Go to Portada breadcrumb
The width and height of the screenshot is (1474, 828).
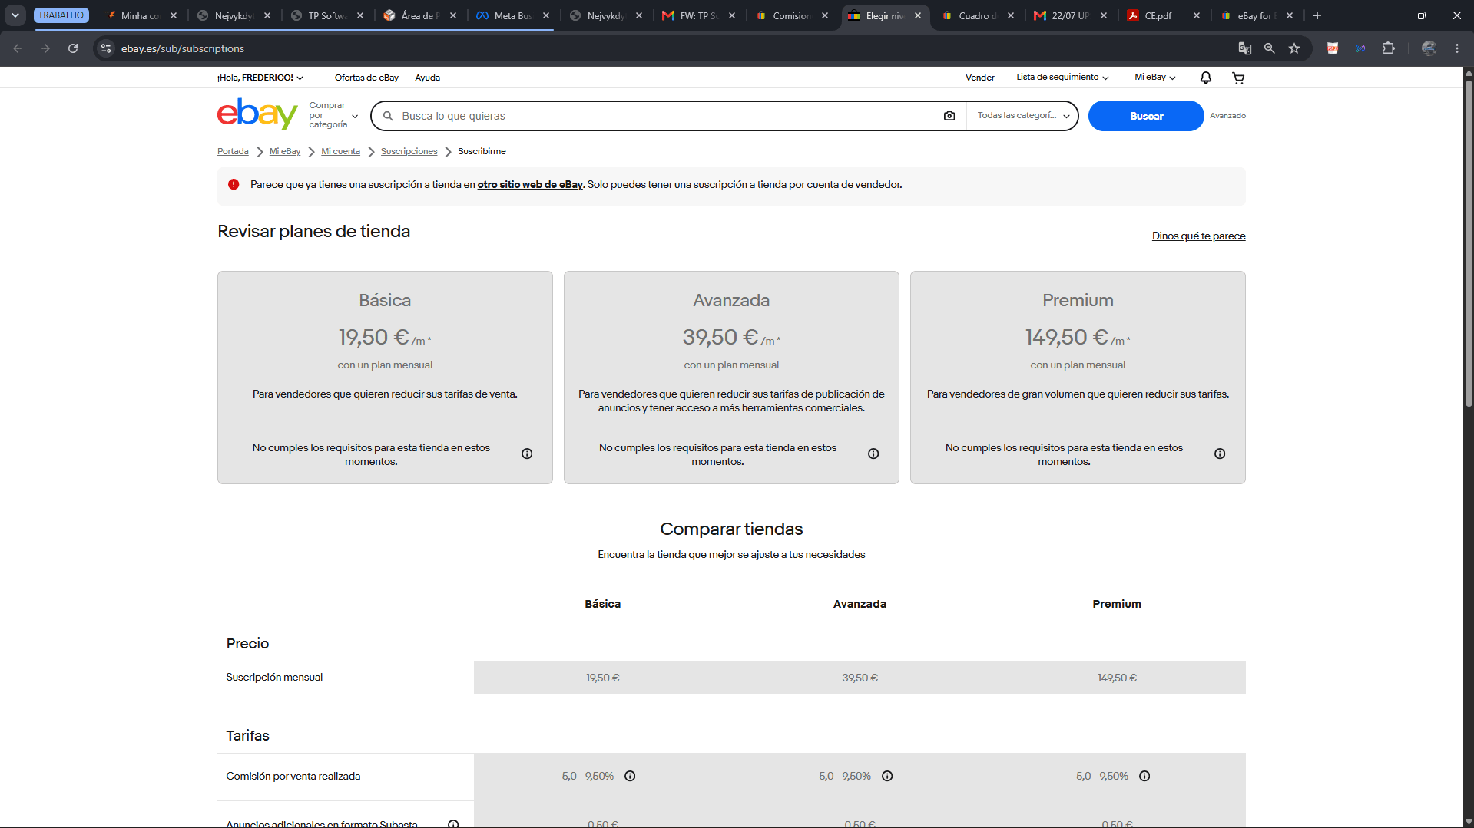233,151
